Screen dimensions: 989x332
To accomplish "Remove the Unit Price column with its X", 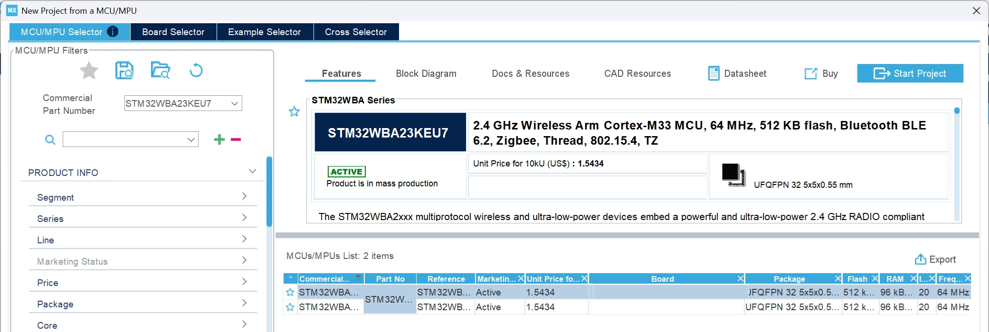I will coord(584,278).
